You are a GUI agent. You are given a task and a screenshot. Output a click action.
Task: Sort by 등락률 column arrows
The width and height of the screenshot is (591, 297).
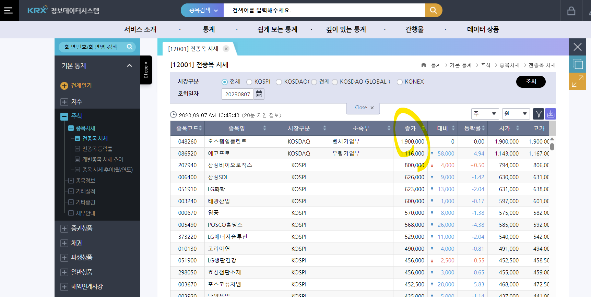click(483, 128)
